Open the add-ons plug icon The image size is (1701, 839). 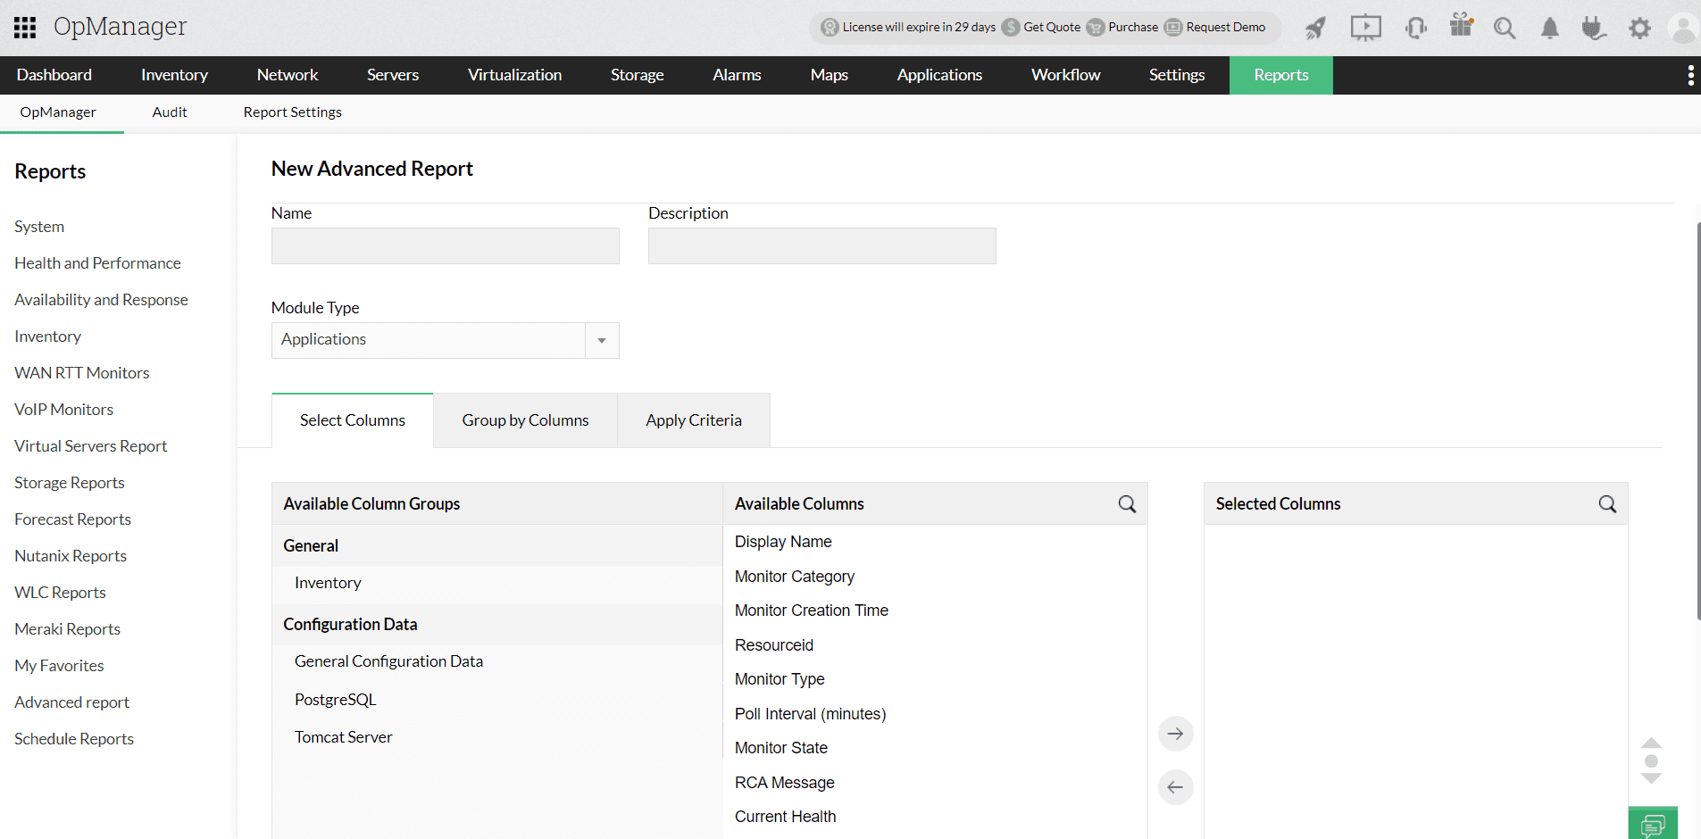pyautogui.click(x=1594, y=28)
